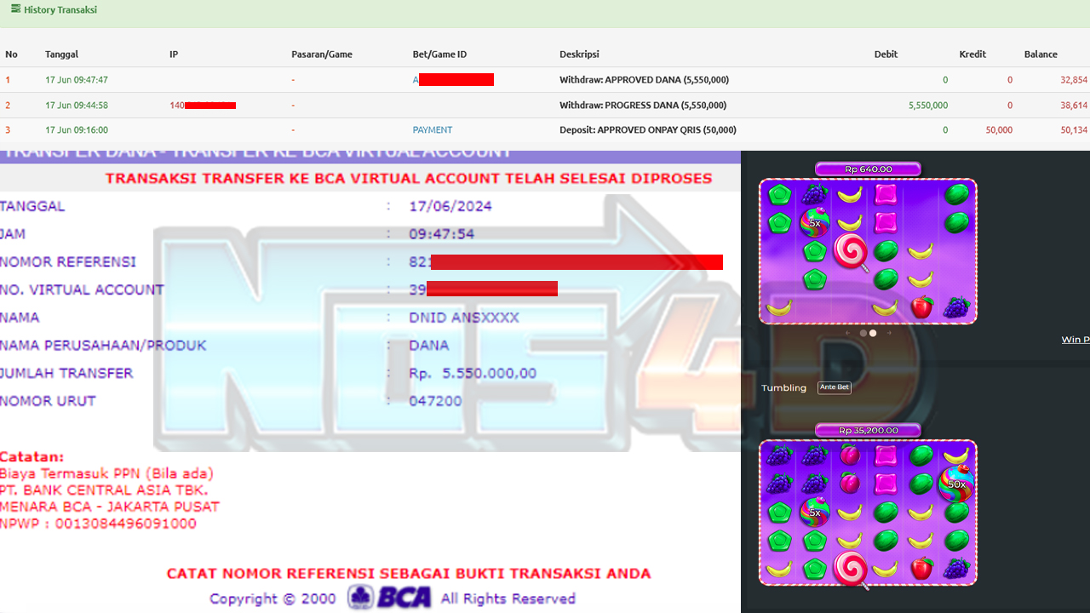
Task: Click the previous arrow under the slot preview
Action: pyautogui.click(x=846, y=333)
